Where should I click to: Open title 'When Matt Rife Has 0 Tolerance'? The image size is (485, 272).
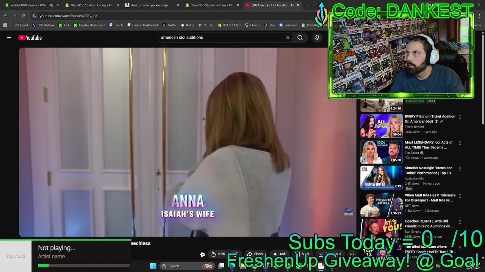click(x=430, y=198)
